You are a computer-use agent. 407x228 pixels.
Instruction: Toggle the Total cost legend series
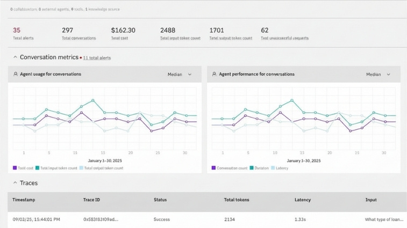(x=25, y=168)
